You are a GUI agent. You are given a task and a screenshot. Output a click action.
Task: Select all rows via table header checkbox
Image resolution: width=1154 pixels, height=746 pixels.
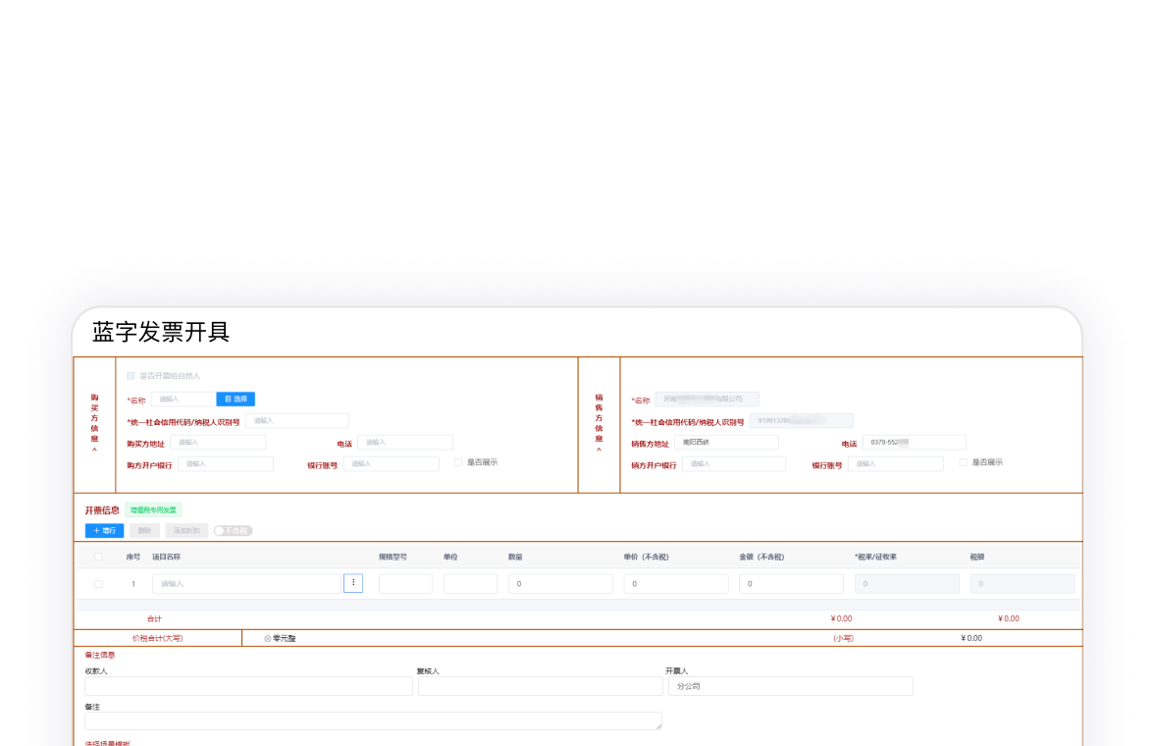(98, 557)
